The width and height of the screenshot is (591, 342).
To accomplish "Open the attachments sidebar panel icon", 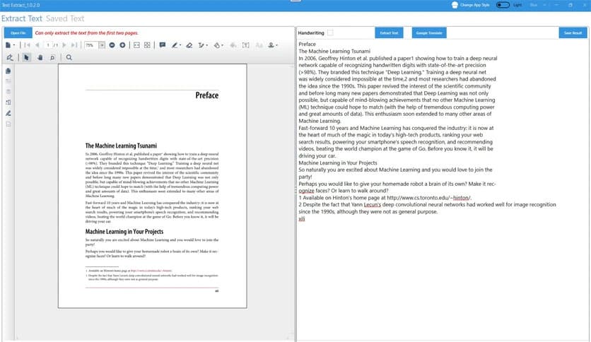I will pos(8,102).
